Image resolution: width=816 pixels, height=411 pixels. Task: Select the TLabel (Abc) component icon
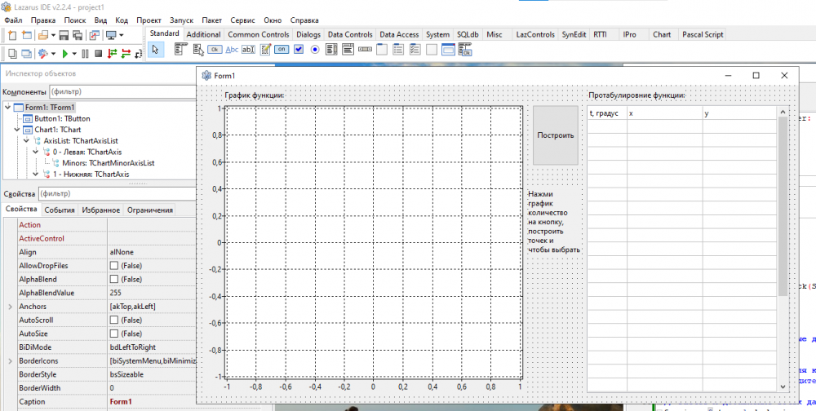coord(232,49)
